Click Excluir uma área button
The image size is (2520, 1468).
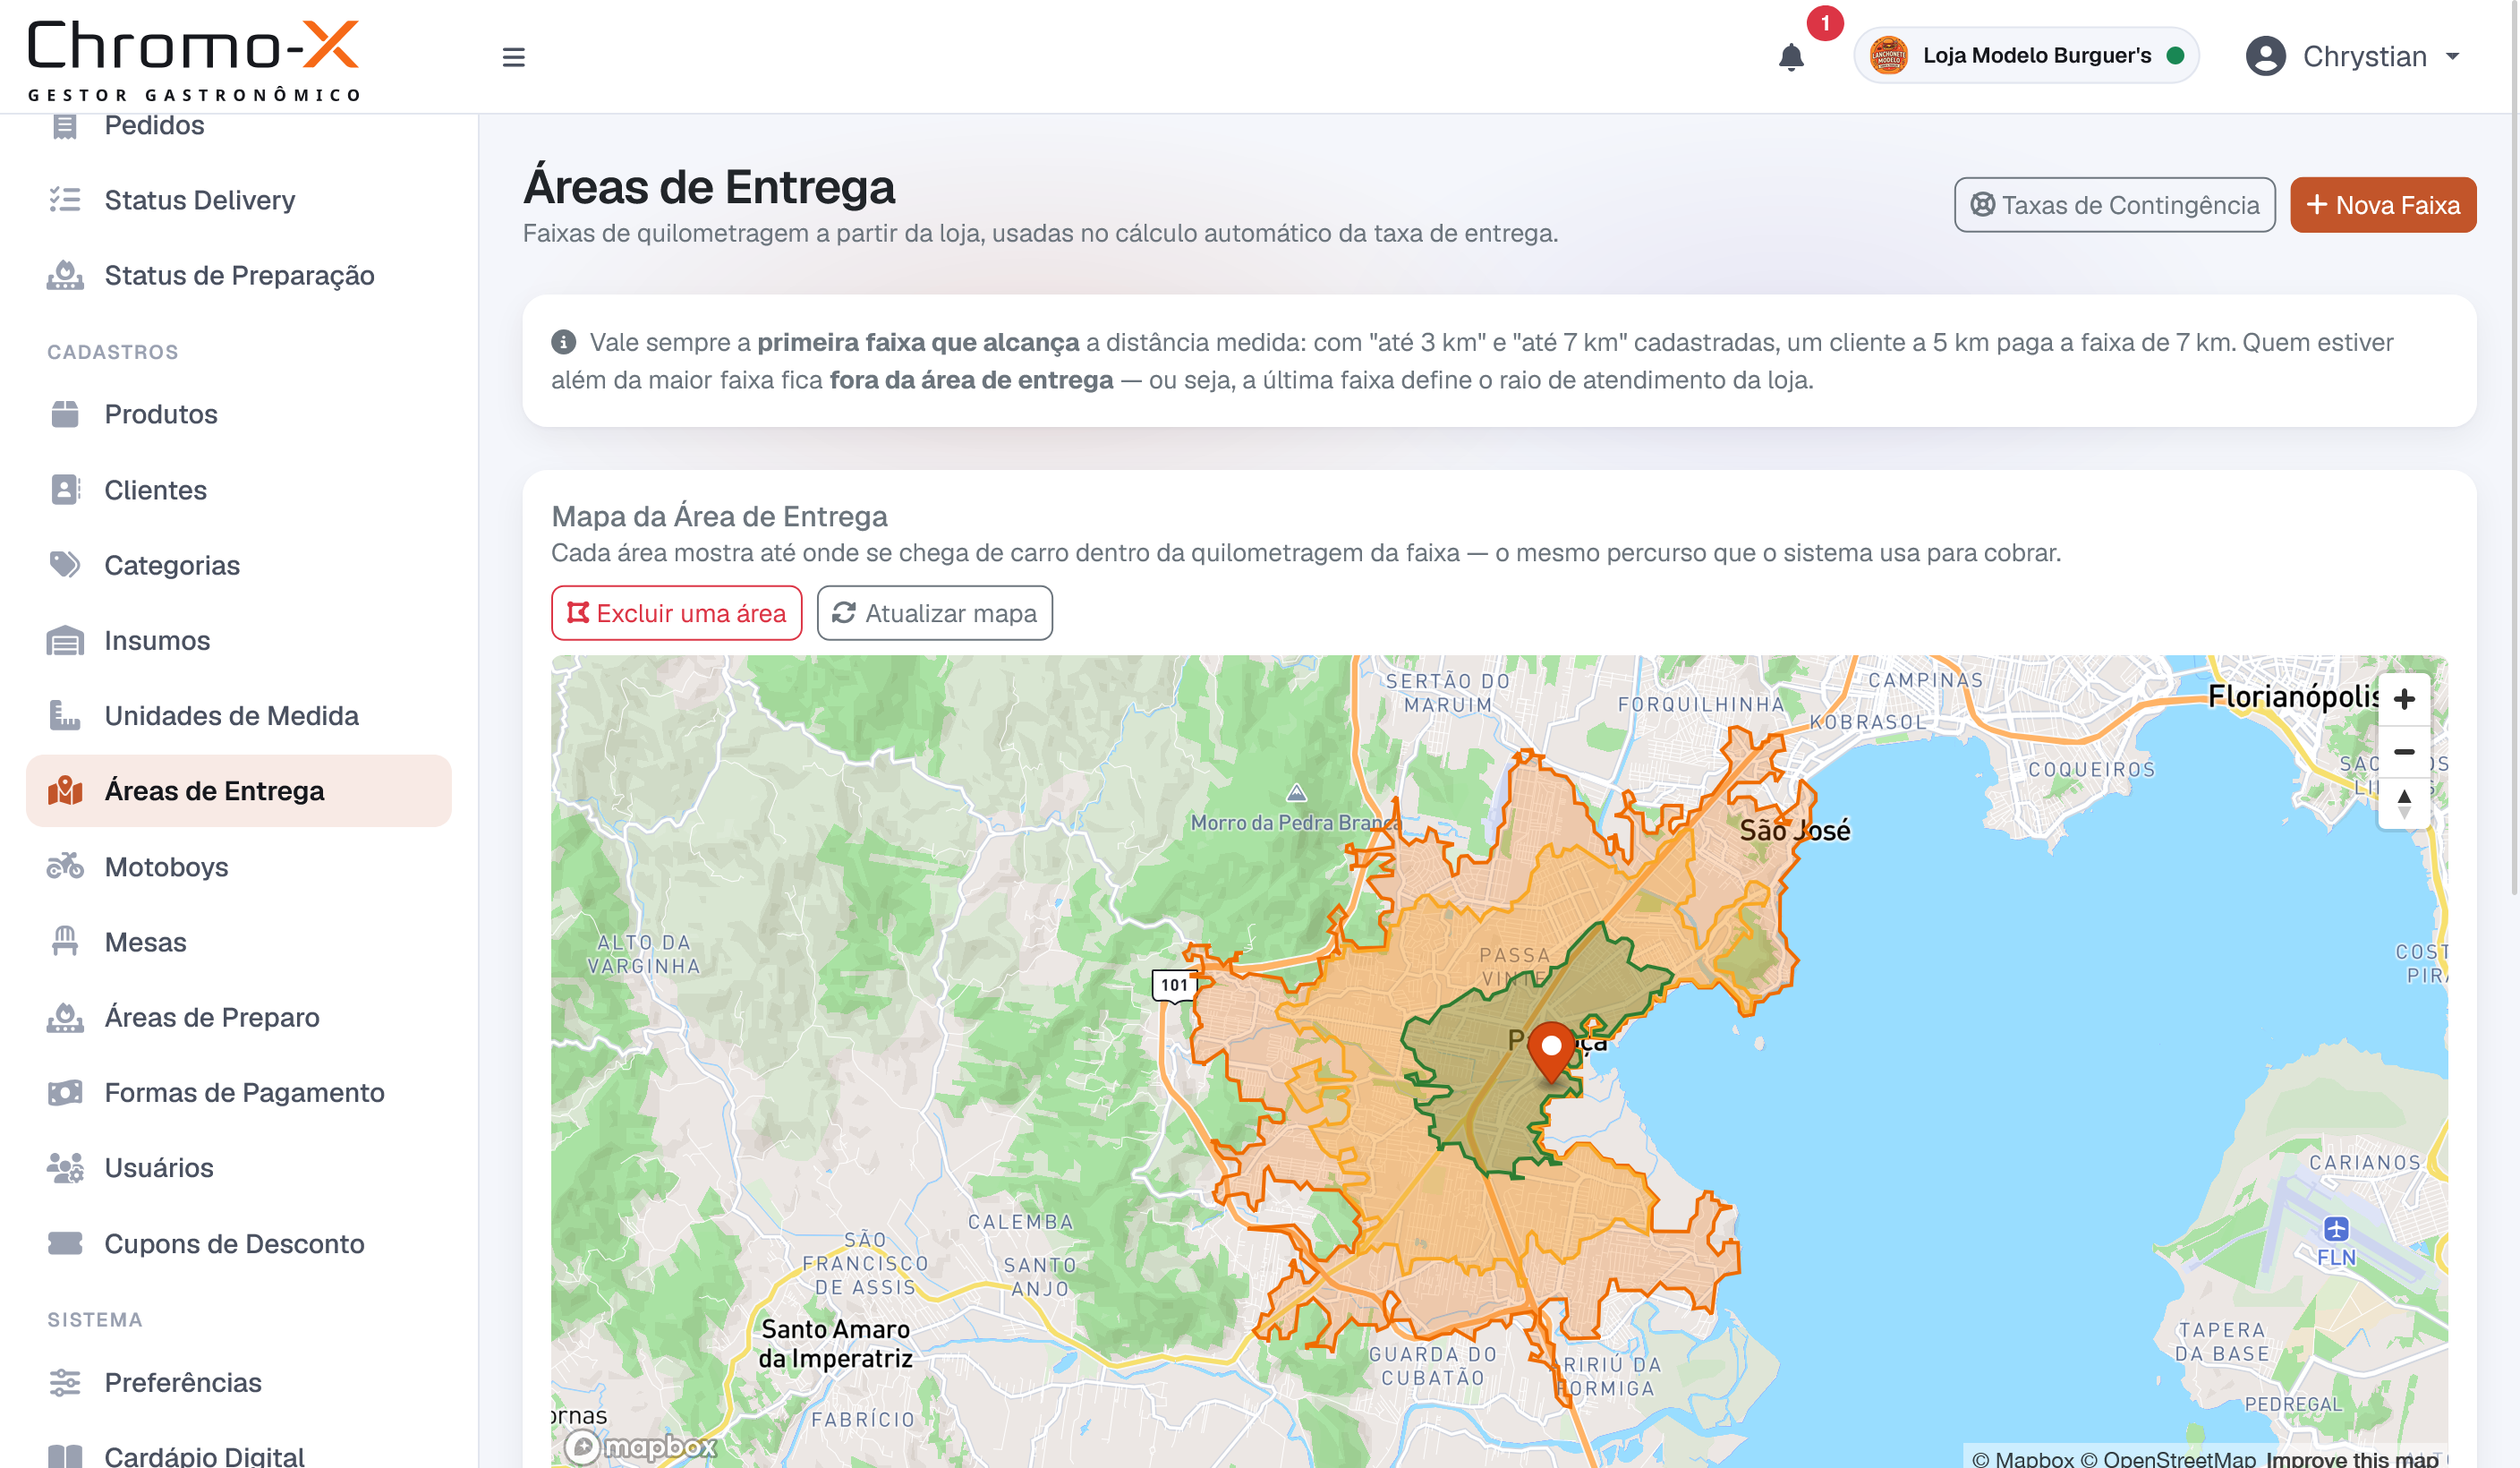(676, 613)
